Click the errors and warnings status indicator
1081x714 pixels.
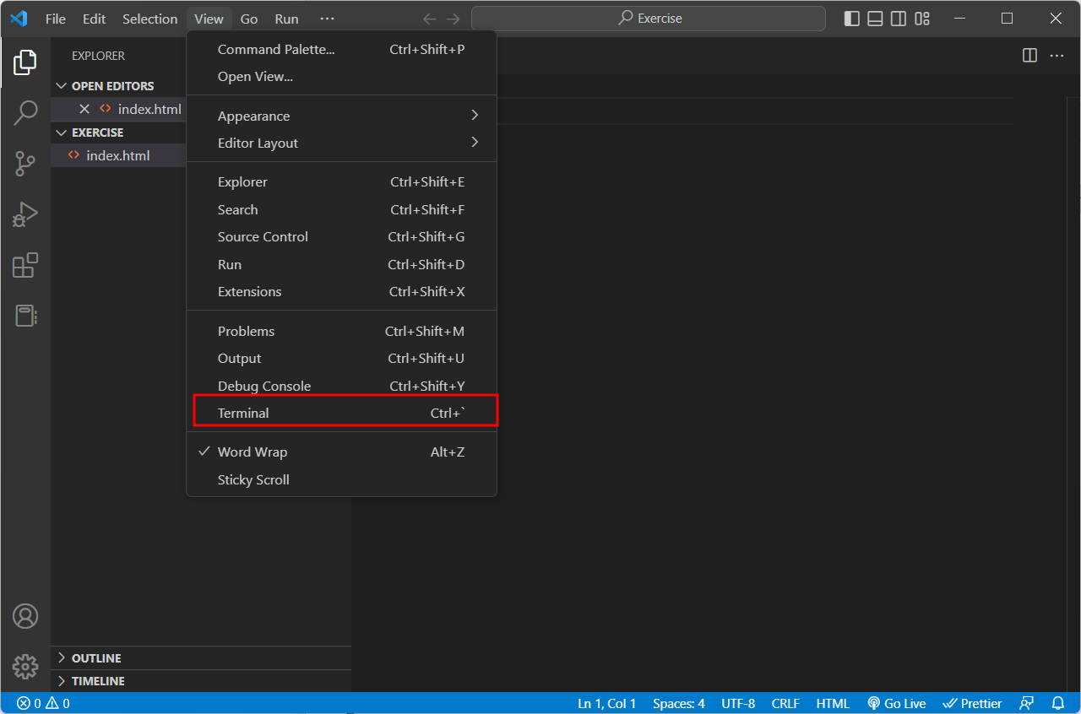coord(43,703)
